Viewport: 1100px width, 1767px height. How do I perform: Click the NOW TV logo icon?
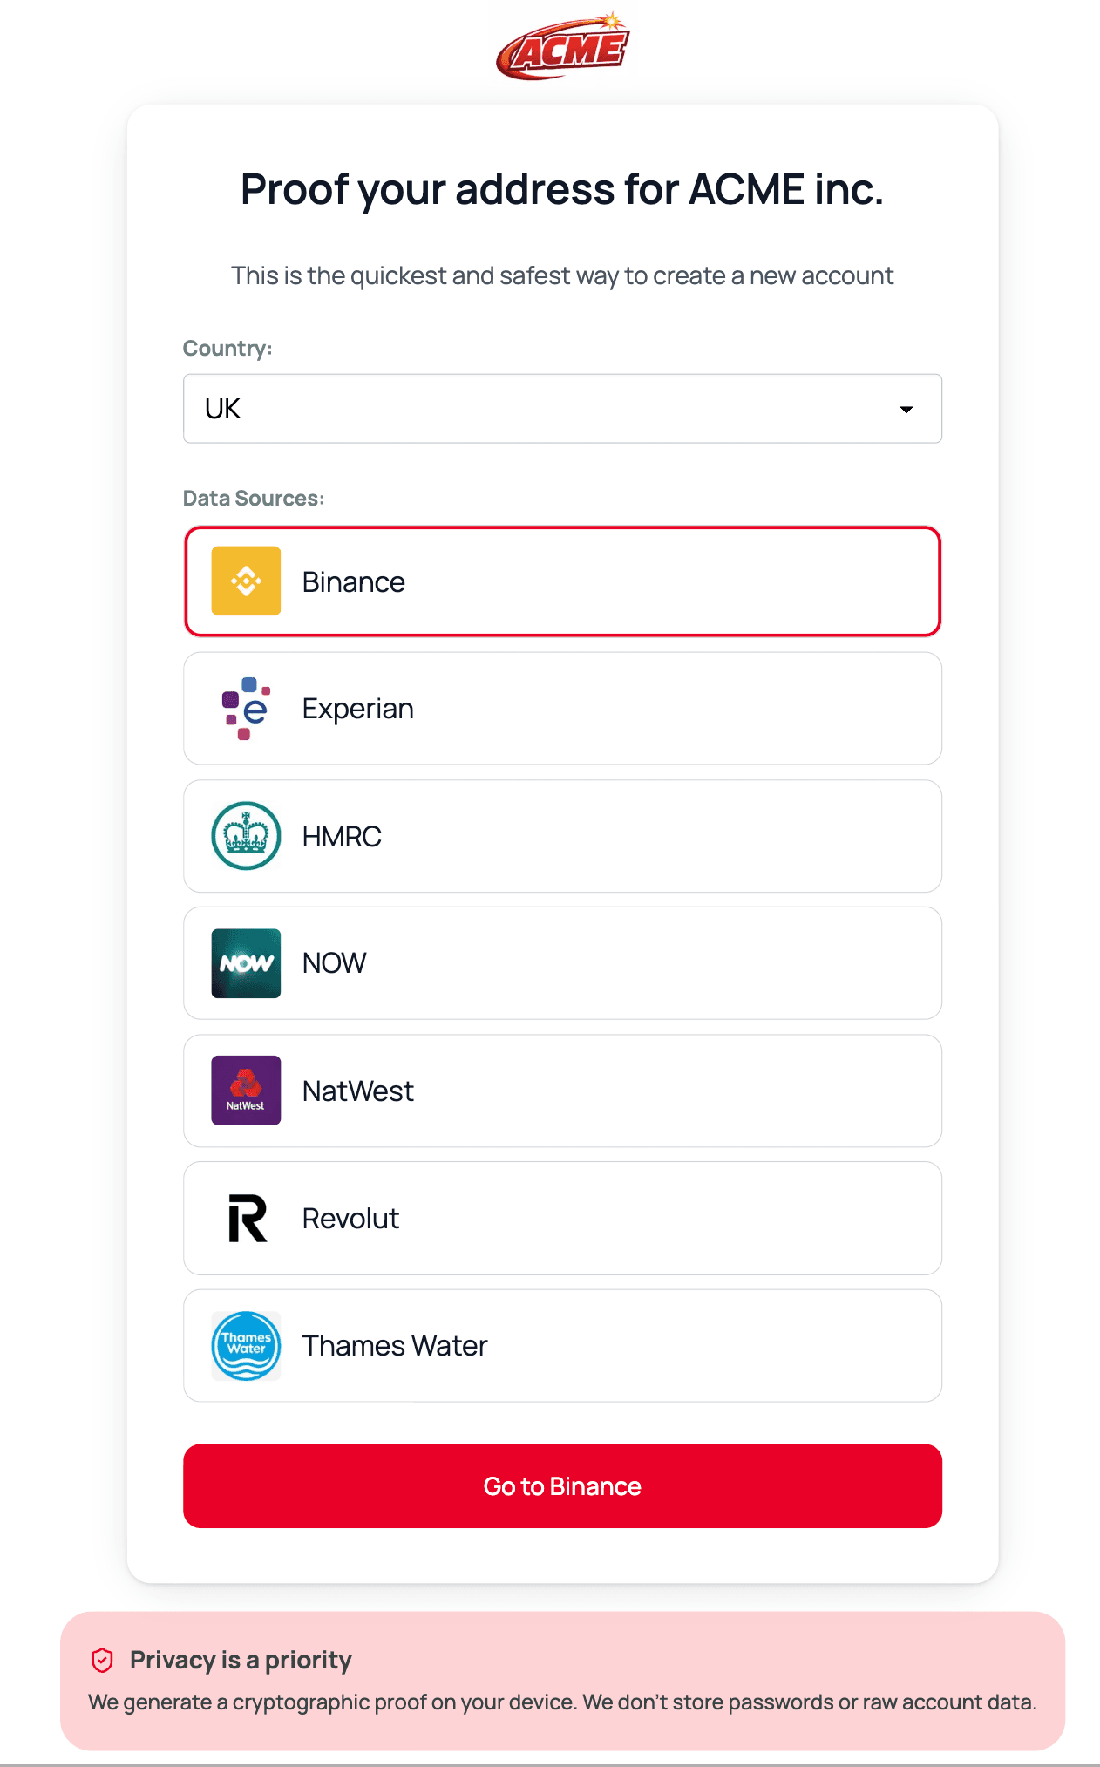point(245,962)
